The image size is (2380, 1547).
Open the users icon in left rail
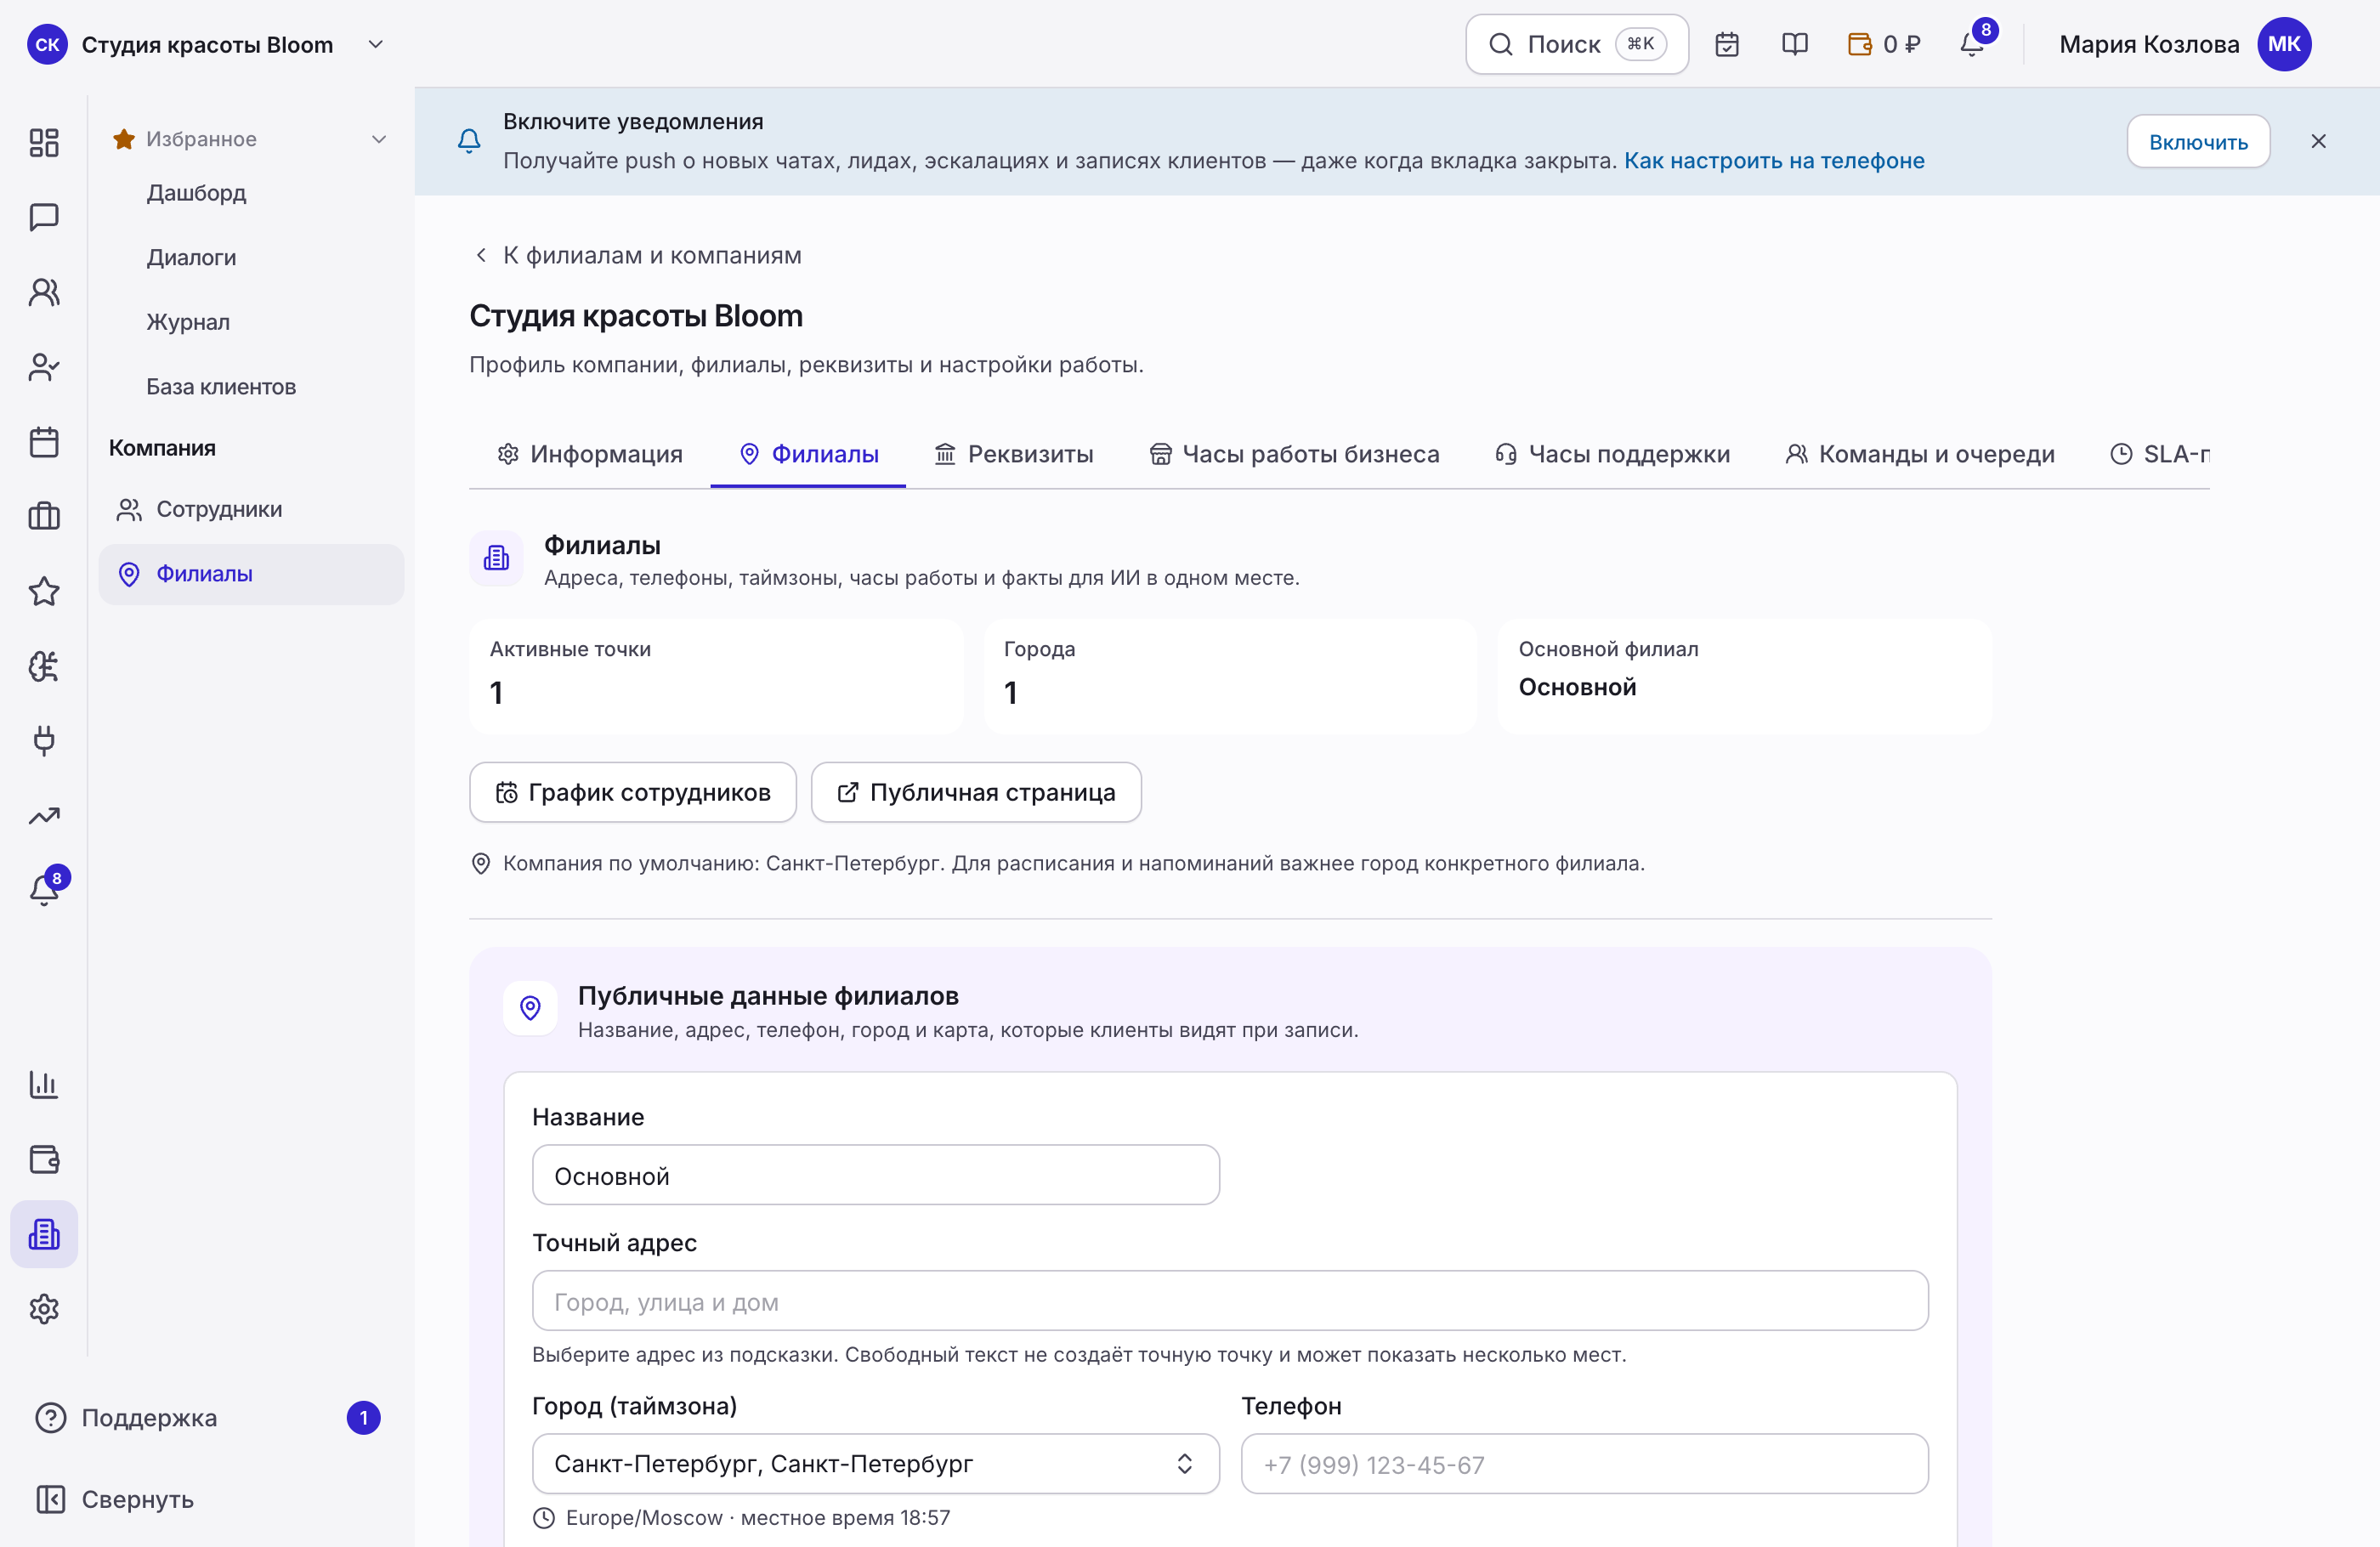44,292
